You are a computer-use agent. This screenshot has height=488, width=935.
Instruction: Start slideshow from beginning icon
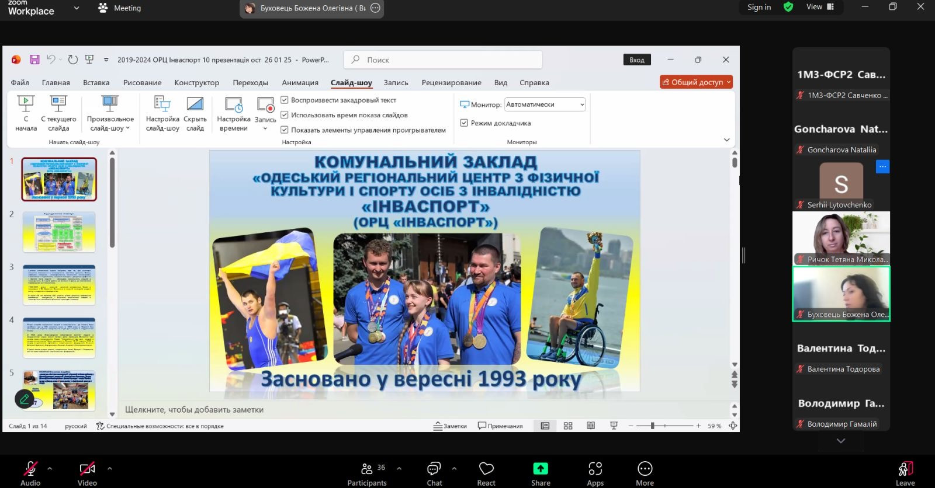pyautogui.click(x=26, y=105)
